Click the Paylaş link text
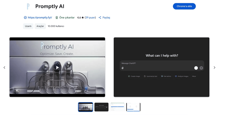Screen dimensions: 225x115 click(106, 18)
